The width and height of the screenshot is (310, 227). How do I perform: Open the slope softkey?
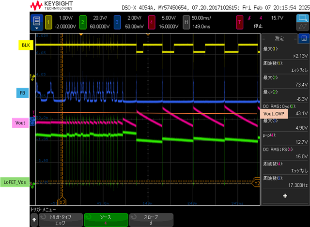pyautogui.click(x=151, y=220)
